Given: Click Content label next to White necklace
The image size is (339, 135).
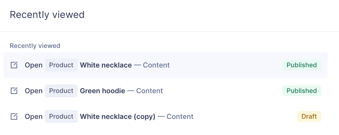Looking at the screenshot, I should point(156,65).
